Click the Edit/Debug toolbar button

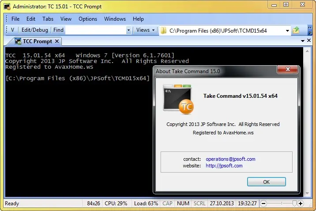click(x=35, y=30)
